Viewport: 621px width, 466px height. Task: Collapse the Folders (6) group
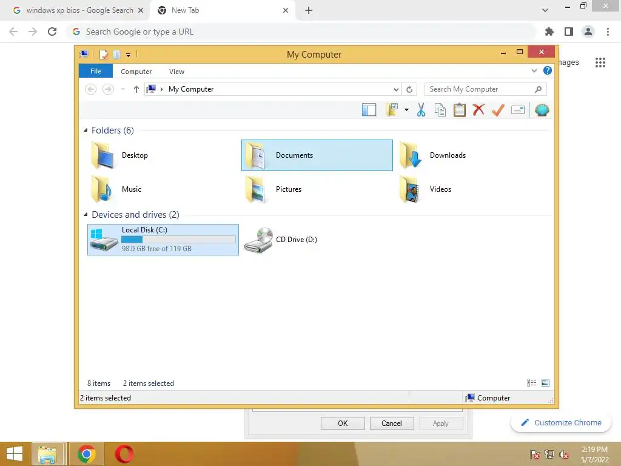point(86,130)
